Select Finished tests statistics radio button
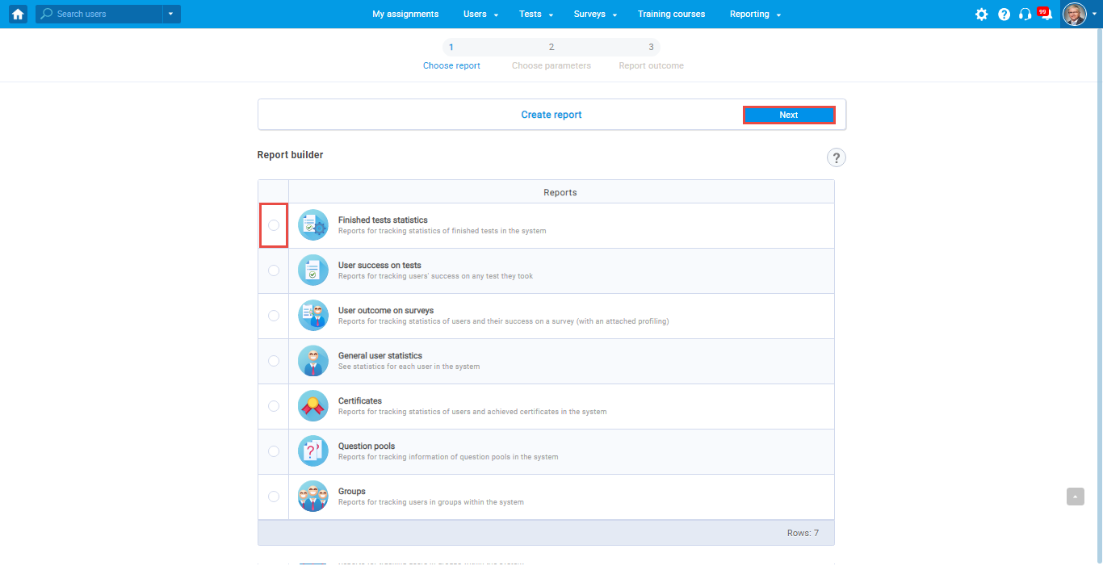This screenshot has width=1103, height=570. (x=274, y=225)
